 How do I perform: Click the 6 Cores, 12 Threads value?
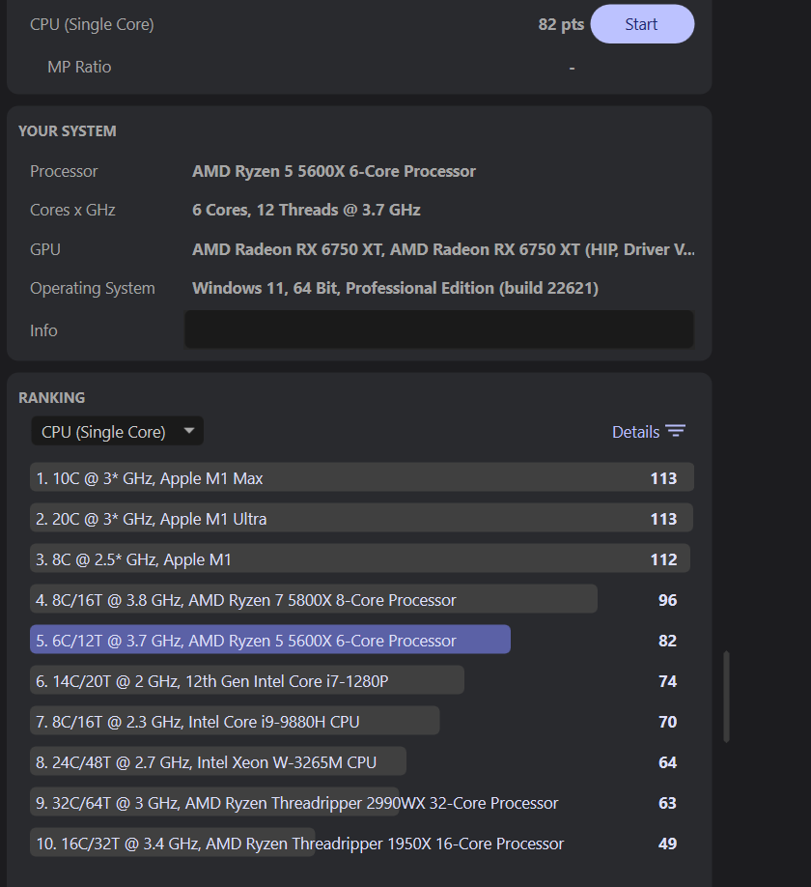pyautogui.click(x=306, y=210)
